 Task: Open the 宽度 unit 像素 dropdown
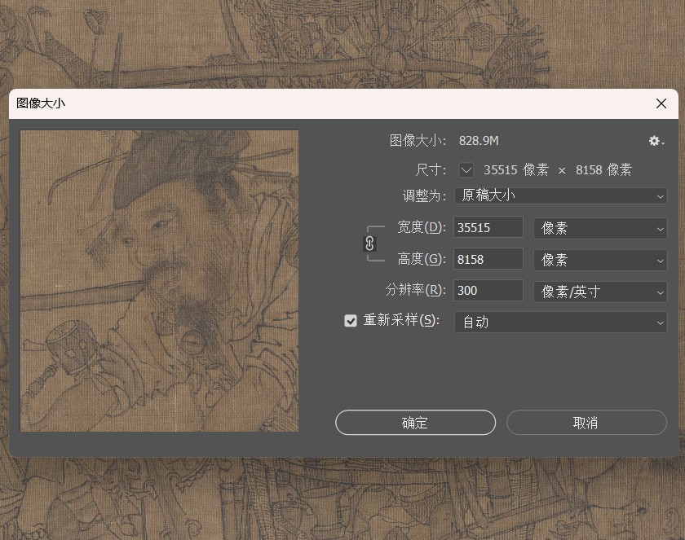point(600,228)
